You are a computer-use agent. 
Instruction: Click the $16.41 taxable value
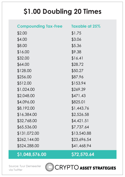77,58
